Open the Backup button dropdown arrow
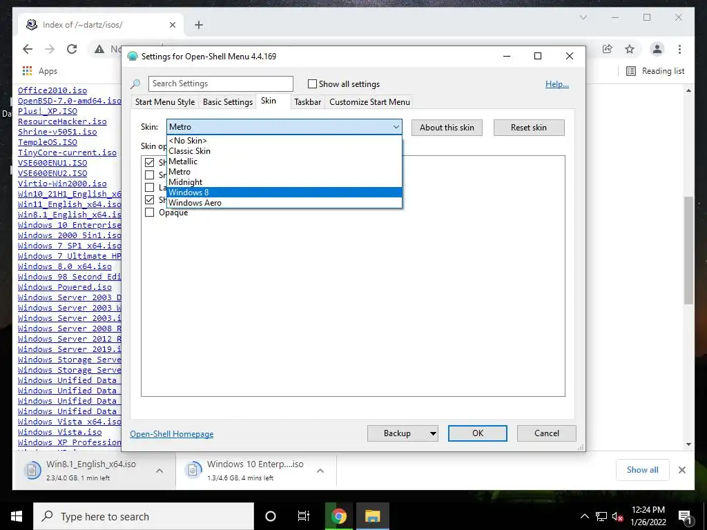Screen dimensions: 707x530 click(x=432, y=433)
